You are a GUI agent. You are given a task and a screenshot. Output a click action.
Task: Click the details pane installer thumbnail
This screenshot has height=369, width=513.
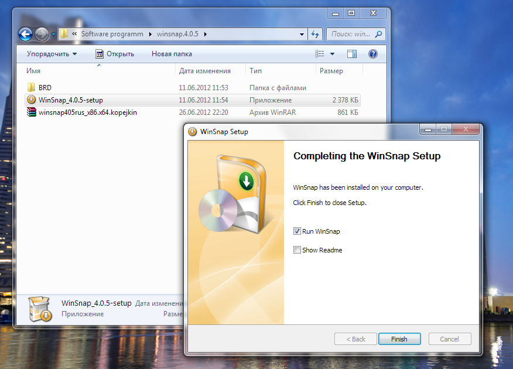pos(40,309)
